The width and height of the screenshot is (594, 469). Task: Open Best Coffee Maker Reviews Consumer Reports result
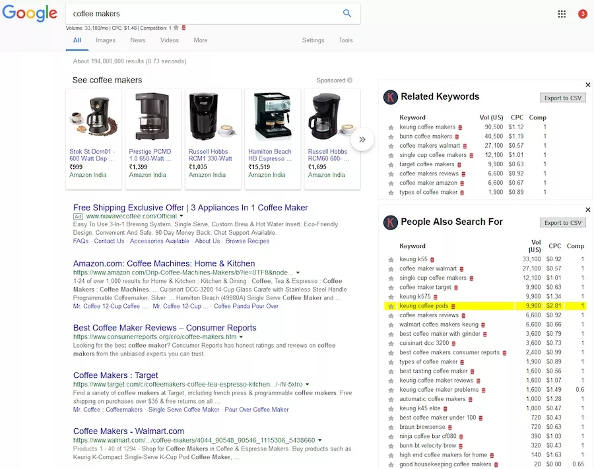point(165,328)
